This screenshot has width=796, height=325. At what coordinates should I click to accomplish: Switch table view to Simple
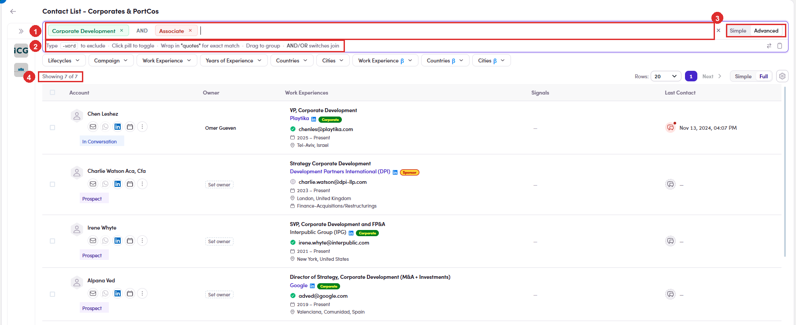743,77
